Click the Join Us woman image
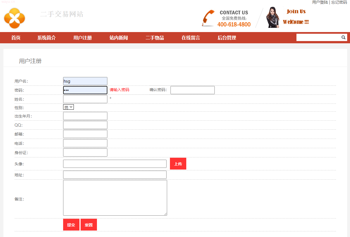This screenshot has width=350, height=237. click(273, 17)
